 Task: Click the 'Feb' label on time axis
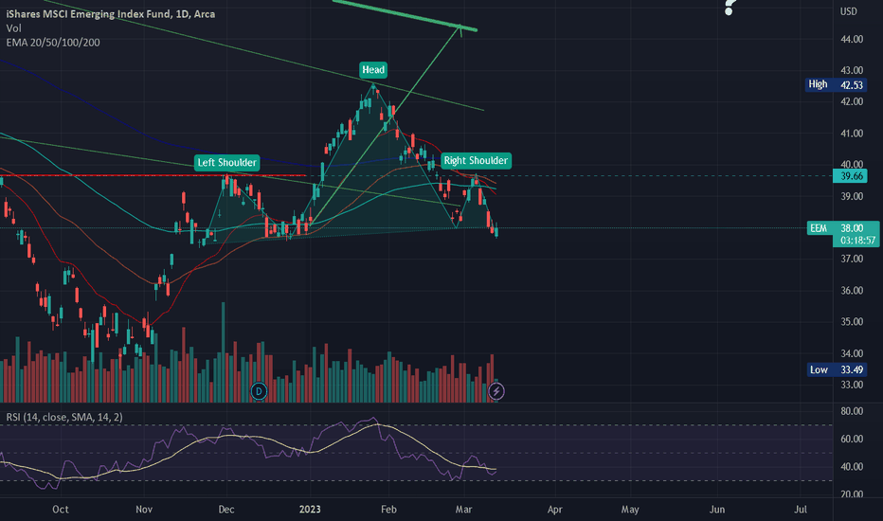[388, 510]
